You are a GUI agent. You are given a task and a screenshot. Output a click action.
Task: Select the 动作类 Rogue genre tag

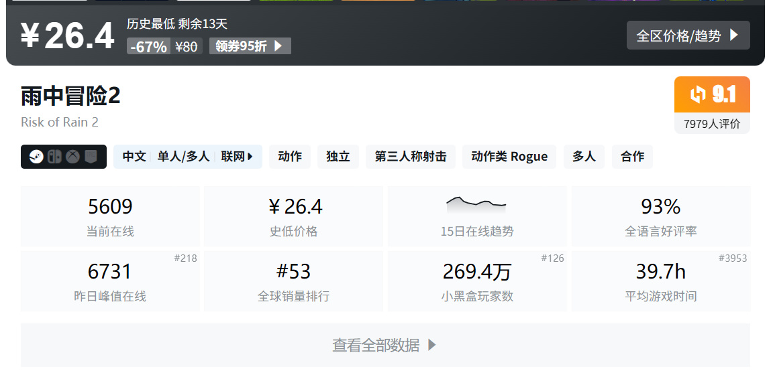click(x=509, y=157)
